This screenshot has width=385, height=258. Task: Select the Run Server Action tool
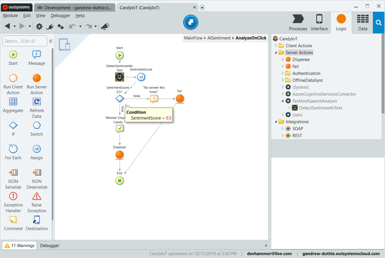tap(37, 84)
